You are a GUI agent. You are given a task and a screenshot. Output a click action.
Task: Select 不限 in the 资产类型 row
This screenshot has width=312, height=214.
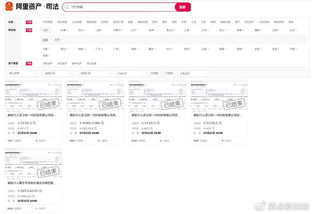click(x=29, y=63)
